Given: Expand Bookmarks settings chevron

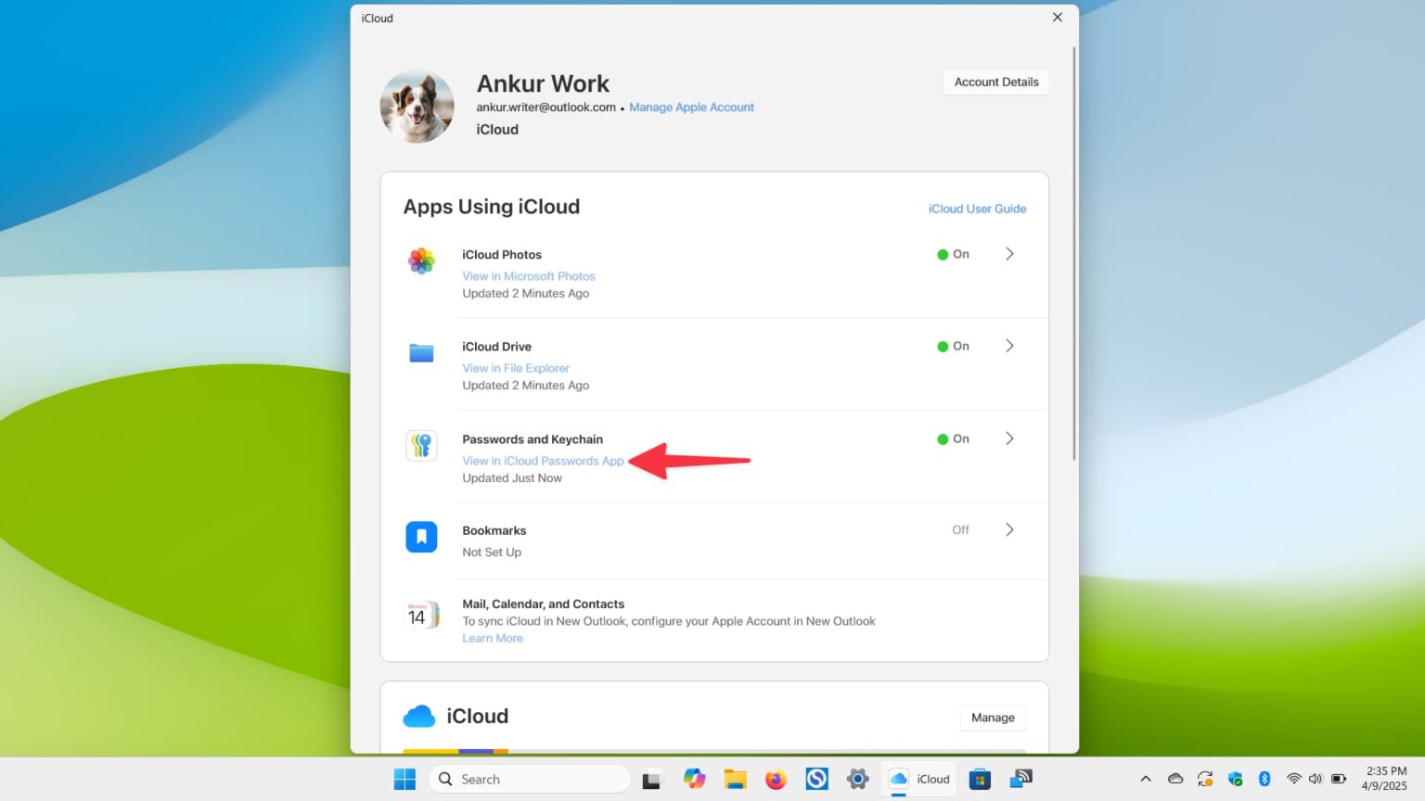Looking at the screenshot, I should pos(1009,529).
